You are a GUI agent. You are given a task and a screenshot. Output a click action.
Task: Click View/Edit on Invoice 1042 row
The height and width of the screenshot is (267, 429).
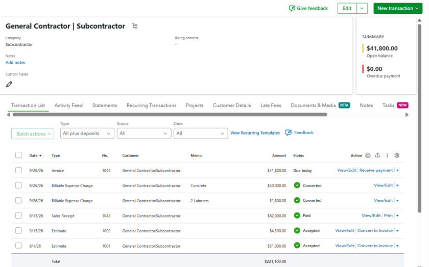pyautogui.click(x=347, y=170)
